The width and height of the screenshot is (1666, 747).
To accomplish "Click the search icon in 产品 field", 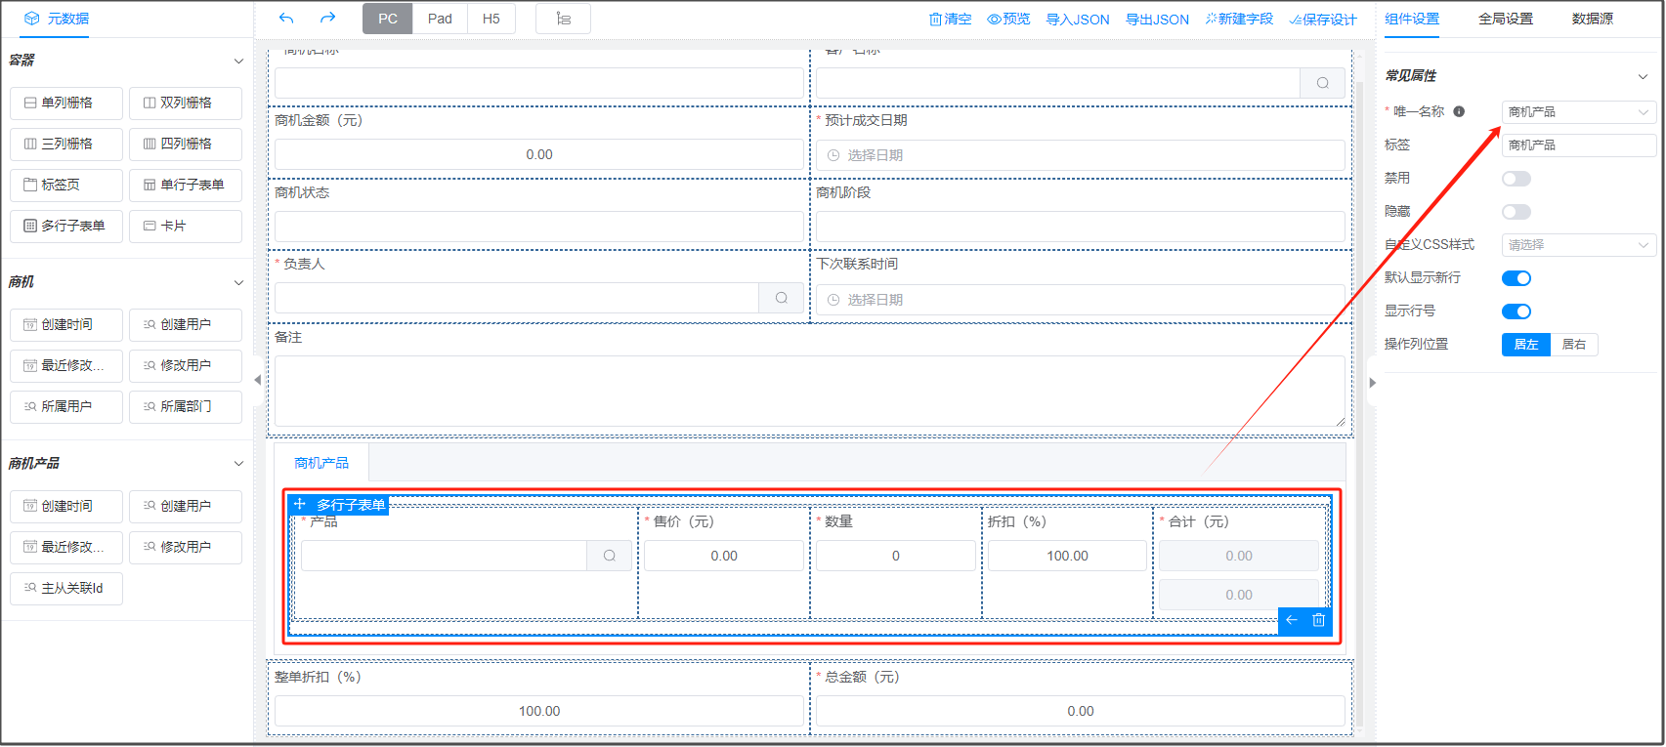I will tap(610, 556).
